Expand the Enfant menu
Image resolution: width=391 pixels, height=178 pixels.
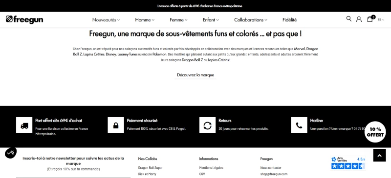pos(211,20)
